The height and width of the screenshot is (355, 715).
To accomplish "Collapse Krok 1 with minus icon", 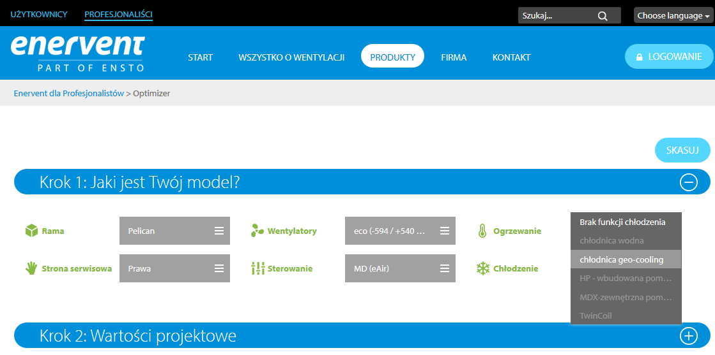I will point(688,182).
